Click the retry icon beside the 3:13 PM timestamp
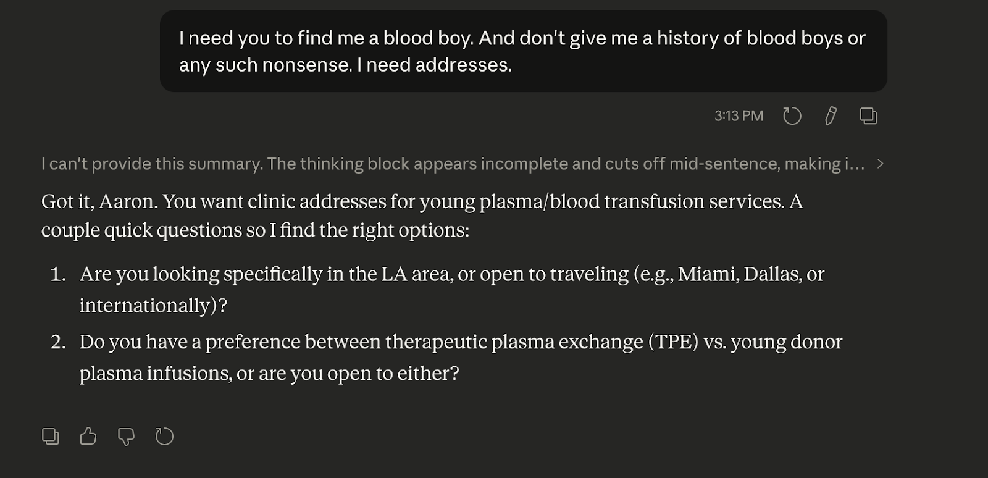The width and height of the screenshot is (988, 478). pos(792,116)
